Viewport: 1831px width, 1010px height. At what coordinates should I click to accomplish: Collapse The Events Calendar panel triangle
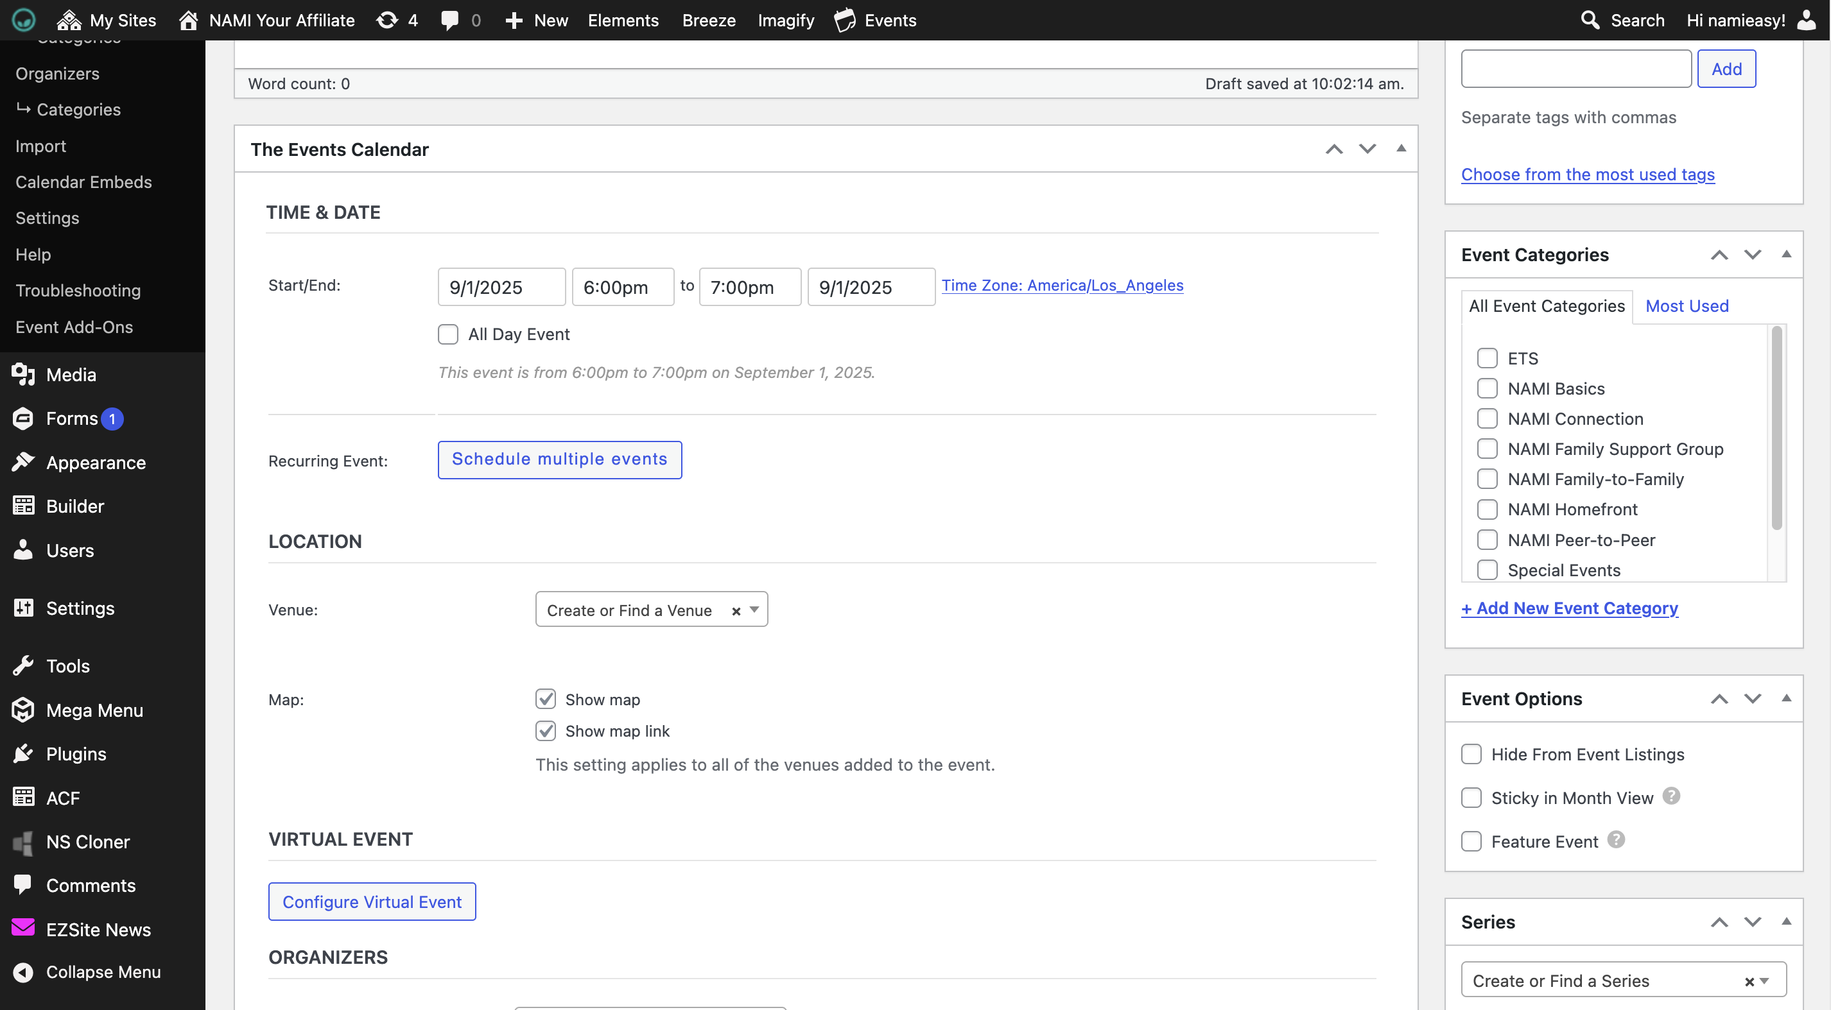(1401, 148)
